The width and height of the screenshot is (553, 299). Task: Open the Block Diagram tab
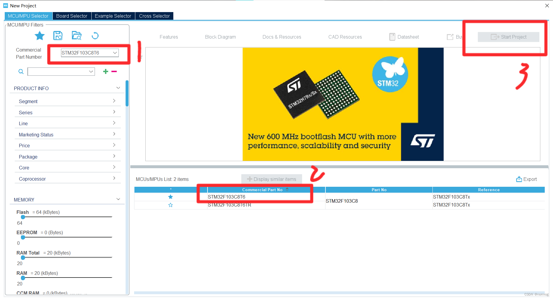220,37
